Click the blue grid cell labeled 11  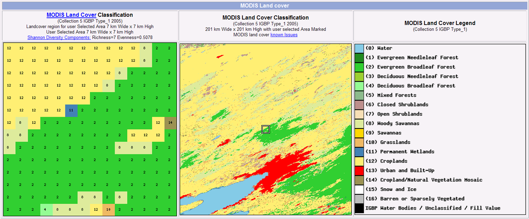click(71, 110)
